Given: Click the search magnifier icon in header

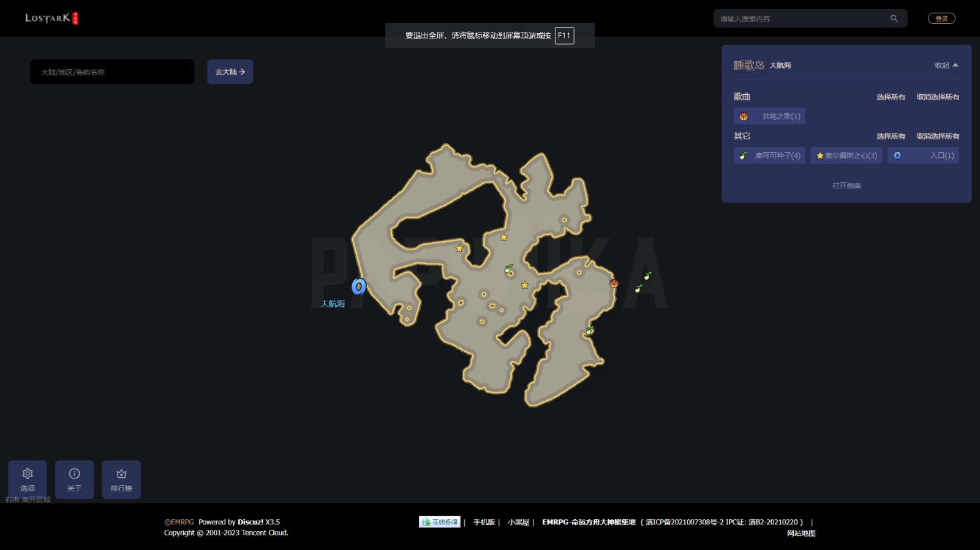Looking at the screenshot, I should [894, 18].
